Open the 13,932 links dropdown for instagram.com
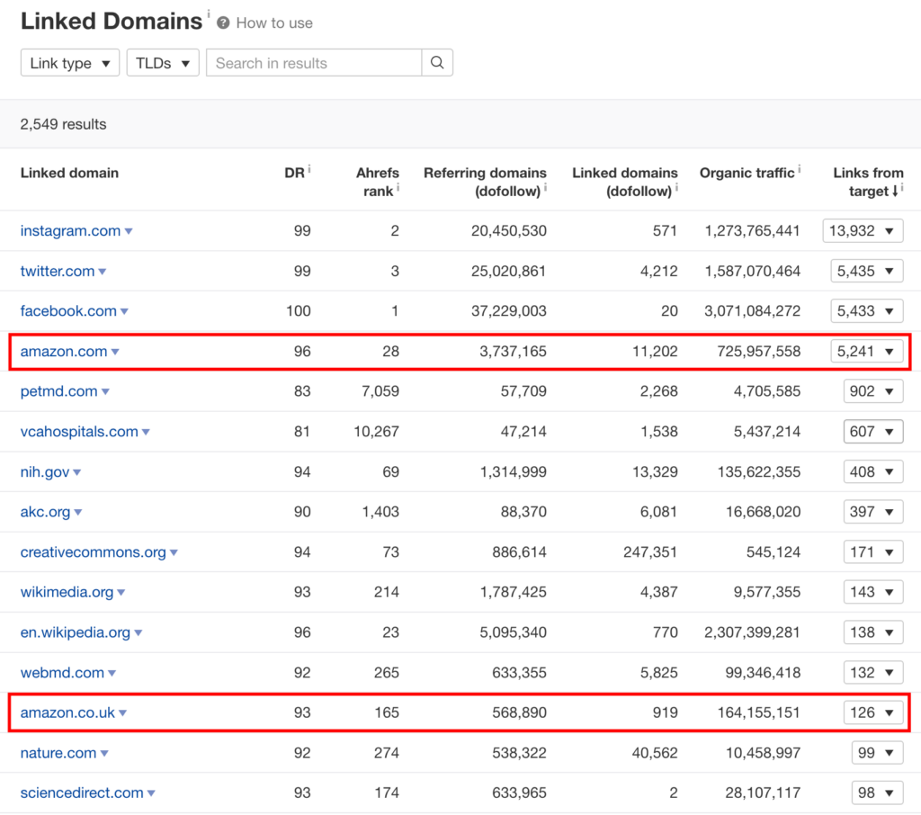The width and height of the screenshot is (921, 815). tap(863, 231)
